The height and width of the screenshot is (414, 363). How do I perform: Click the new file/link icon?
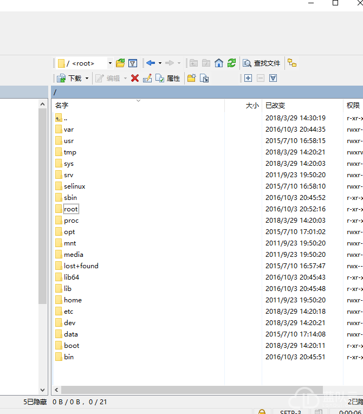click(x=204, y=78)
